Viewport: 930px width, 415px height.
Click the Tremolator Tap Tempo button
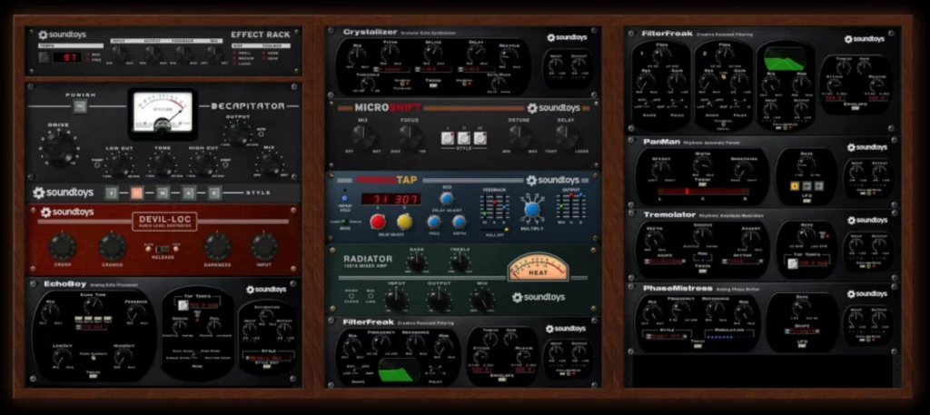(792, 262)
